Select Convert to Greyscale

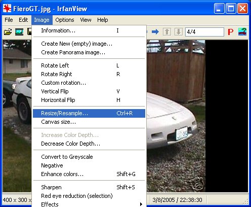[89, 157]
